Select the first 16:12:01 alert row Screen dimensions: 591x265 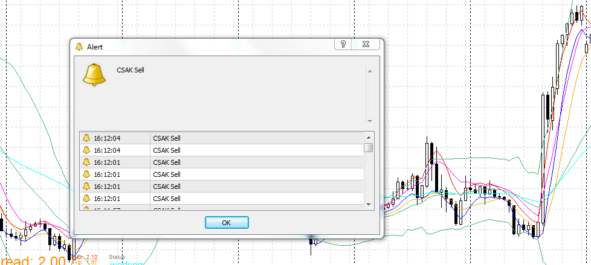[222, 162]
